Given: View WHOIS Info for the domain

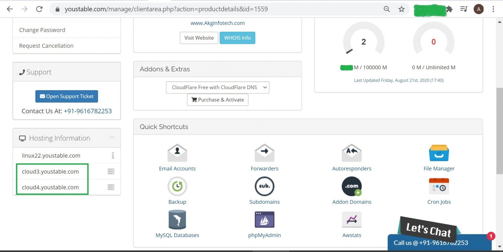Looking at the screenshot, I should [x=237, y=38].
